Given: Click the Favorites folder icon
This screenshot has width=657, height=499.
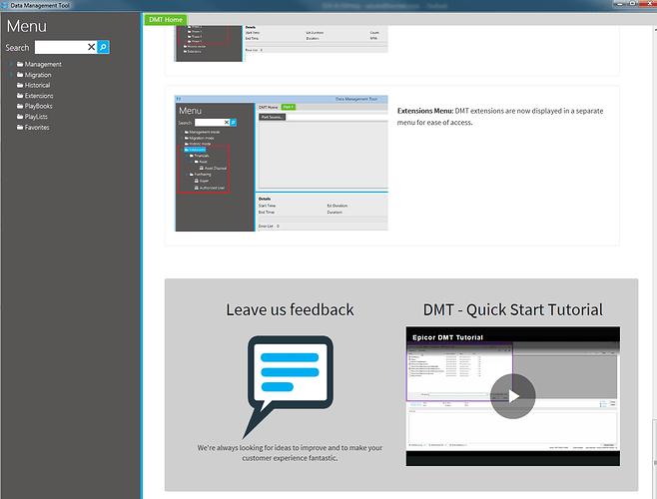Looking at the screenshot, I should click(20, 127).
